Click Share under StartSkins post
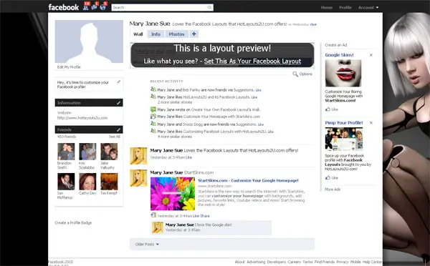 click(205, 216)
